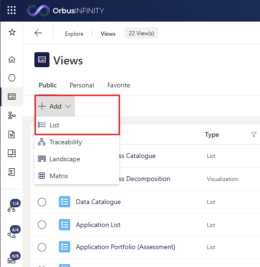Screen dimensions: 260x267
Task: Choose List from Add menu
Action: click(77, 125)
